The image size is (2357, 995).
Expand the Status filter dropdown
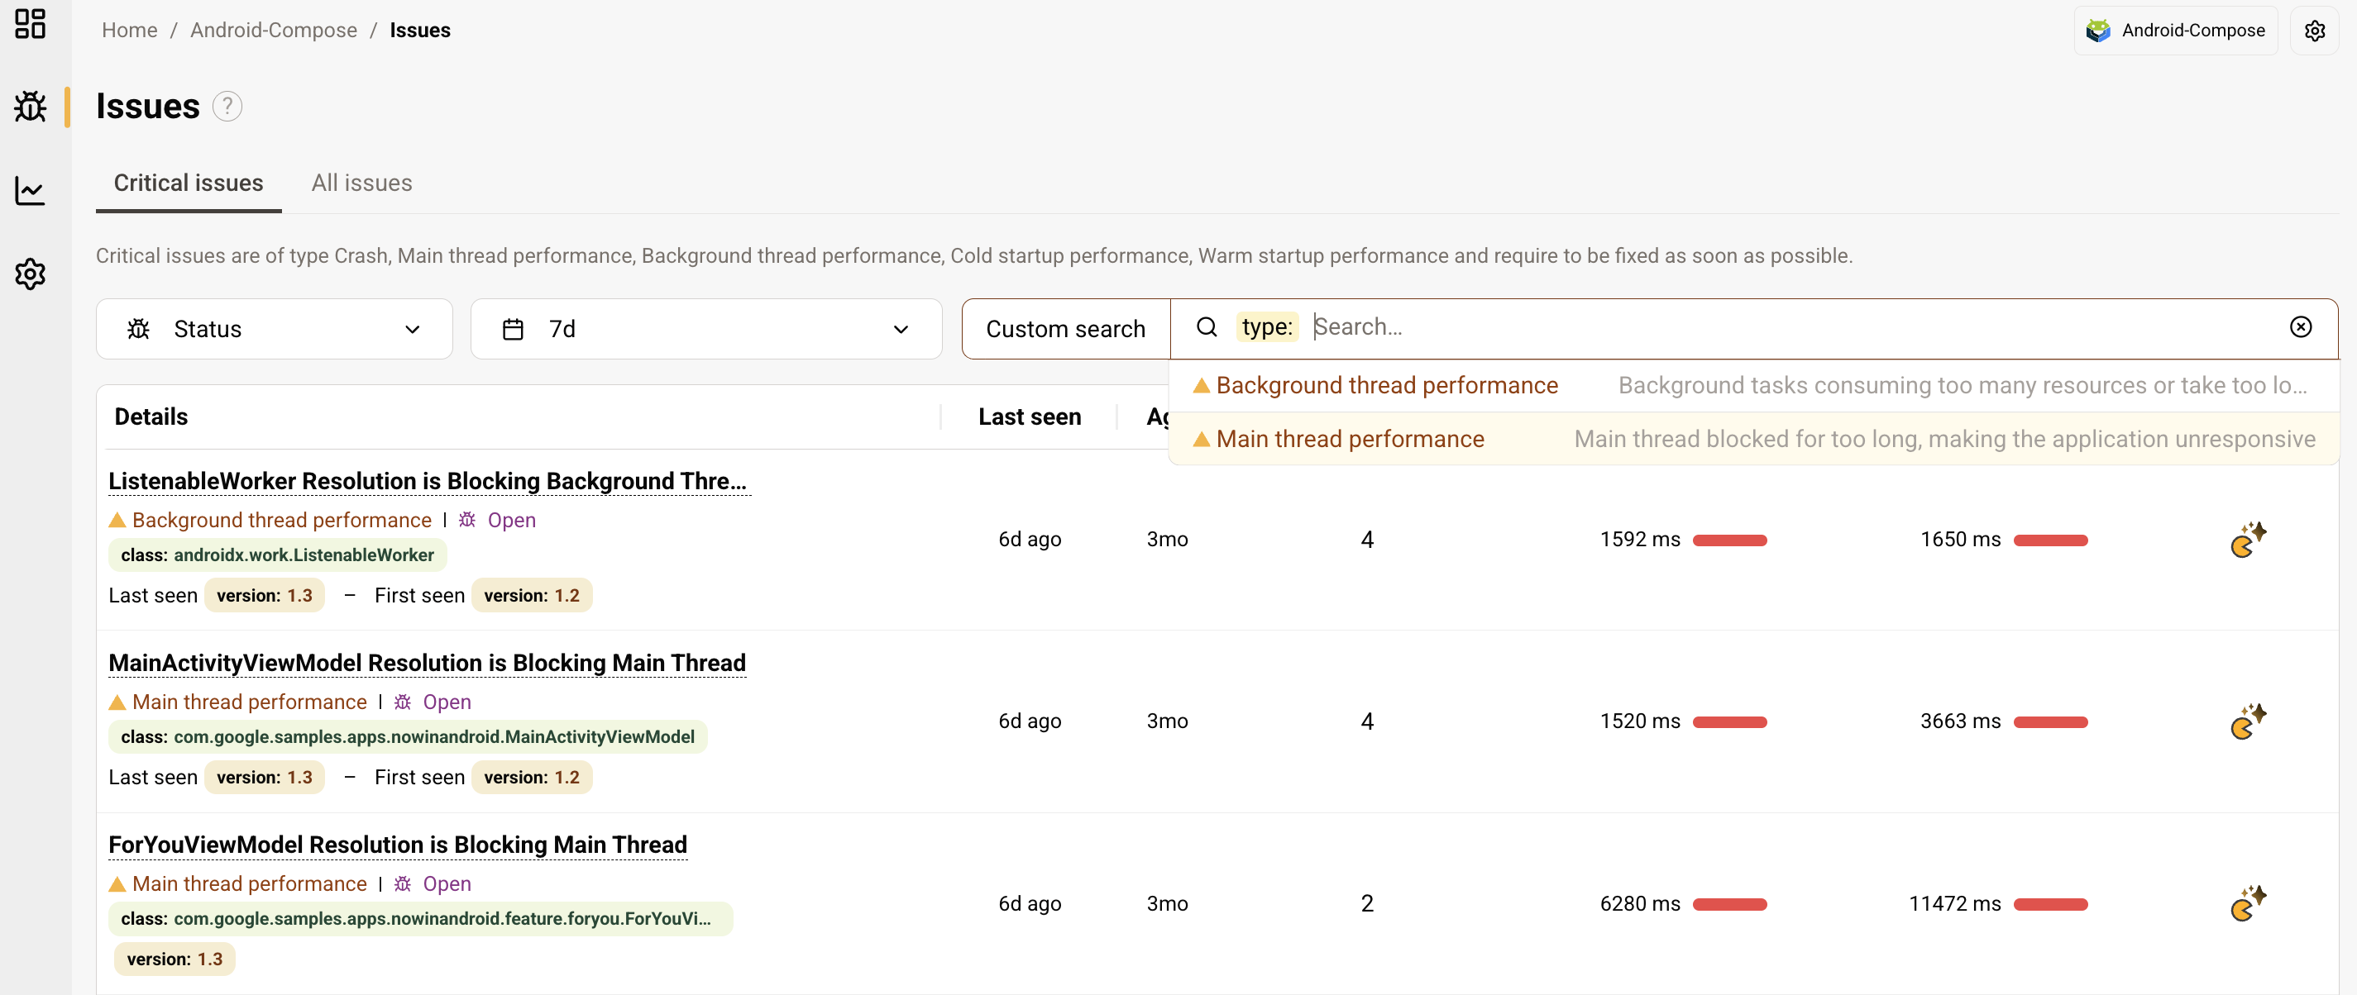(x=274, y=329)
